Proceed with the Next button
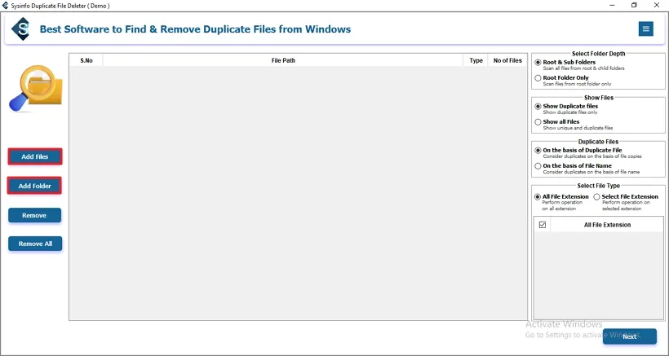 click(x=629, y=336)
